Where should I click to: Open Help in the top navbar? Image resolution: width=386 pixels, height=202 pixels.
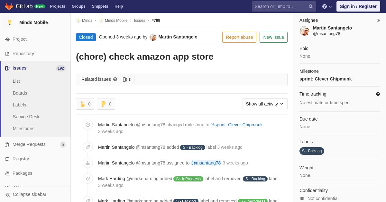point(119,6)
